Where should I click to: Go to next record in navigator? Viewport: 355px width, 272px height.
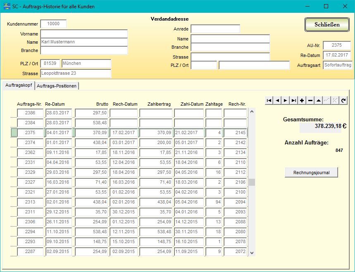click(286, 100)
